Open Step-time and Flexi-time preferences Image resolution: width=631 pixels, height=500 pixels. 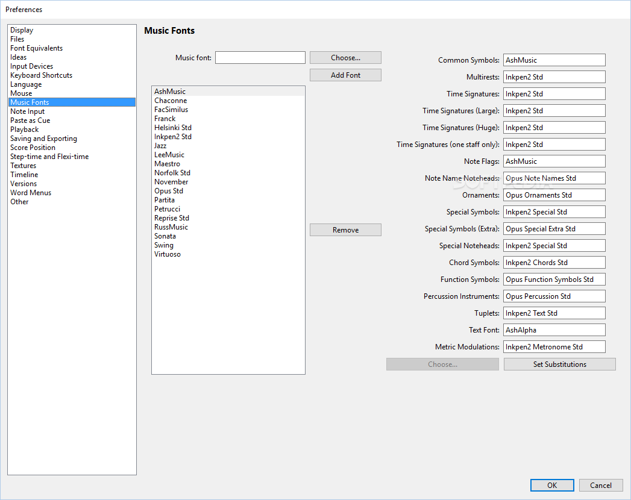pos(72,157)
